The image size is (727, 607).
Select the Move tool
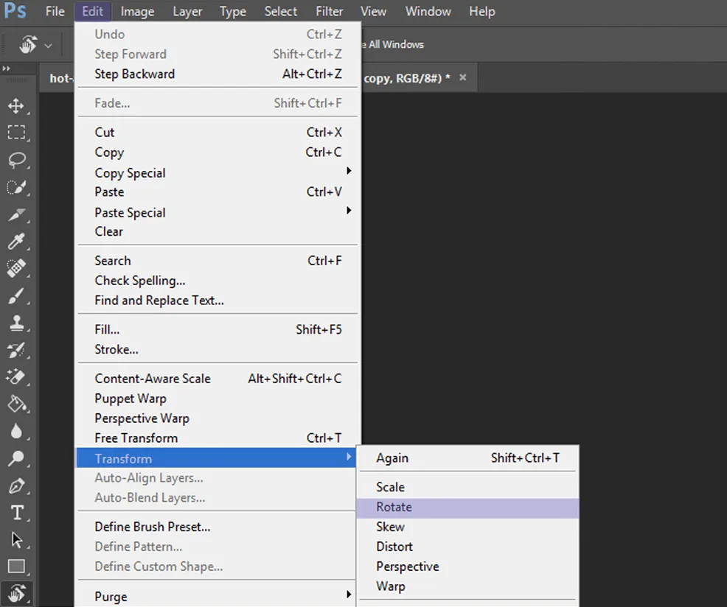[16, 106]
